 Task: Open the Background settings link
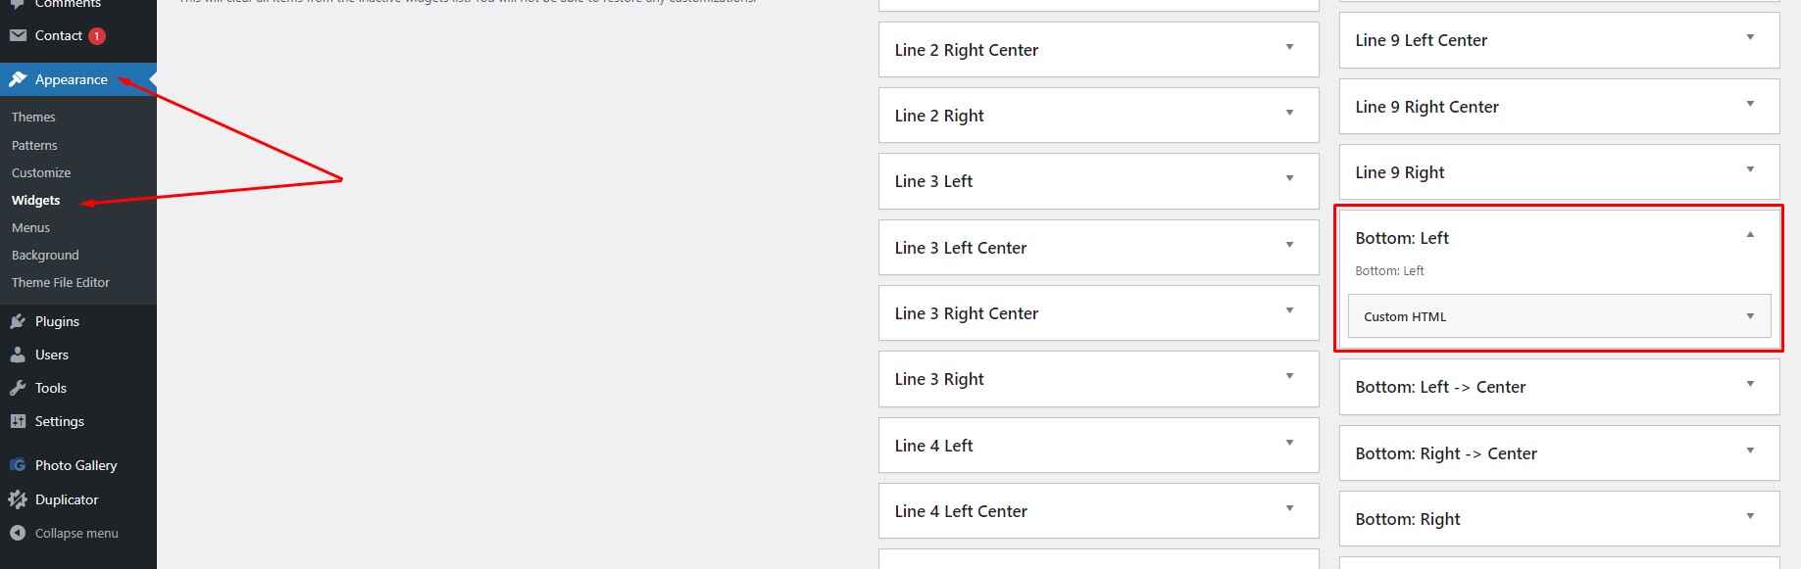45,255
